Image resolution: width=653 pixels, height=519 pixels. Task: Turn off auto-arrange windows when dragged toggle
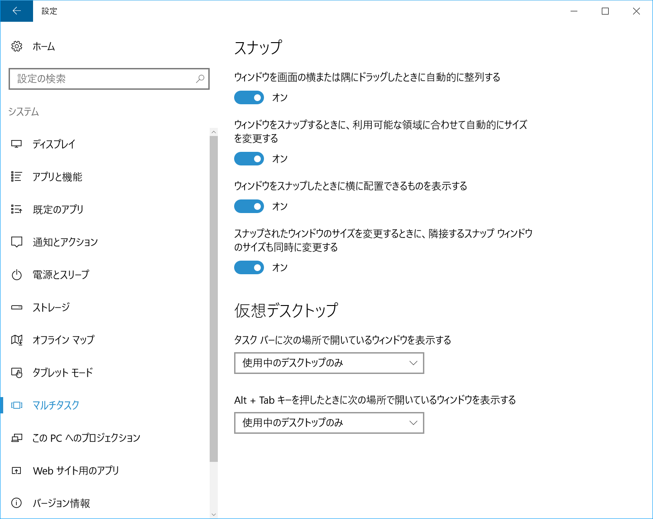tap(249, 97)
